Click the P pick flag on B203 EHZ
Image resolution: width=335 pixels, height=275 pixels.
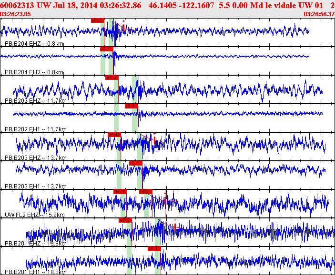114,135
